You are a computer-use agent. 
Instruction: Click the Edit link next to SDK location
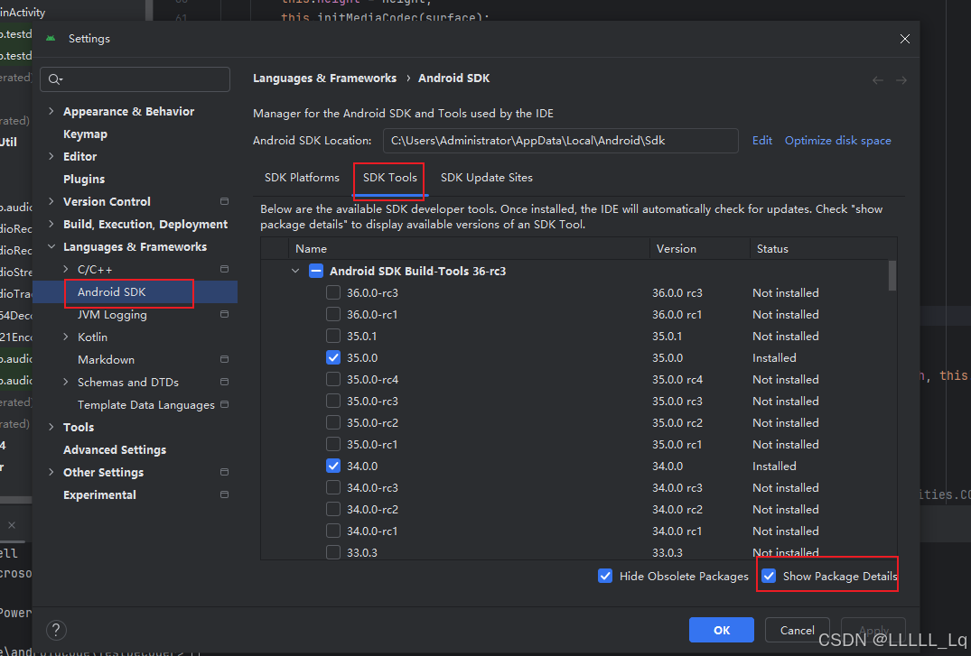(761, 140)
